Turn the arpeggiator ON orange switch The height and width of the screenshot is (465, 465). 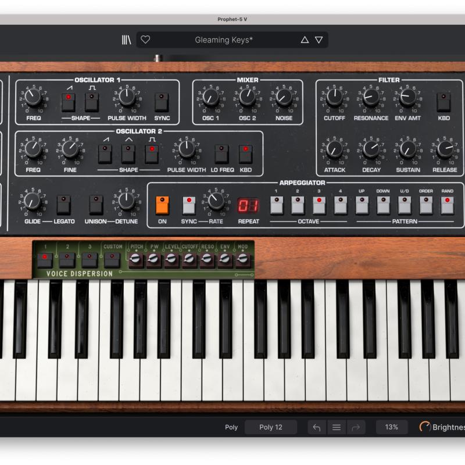coord(162,205)
